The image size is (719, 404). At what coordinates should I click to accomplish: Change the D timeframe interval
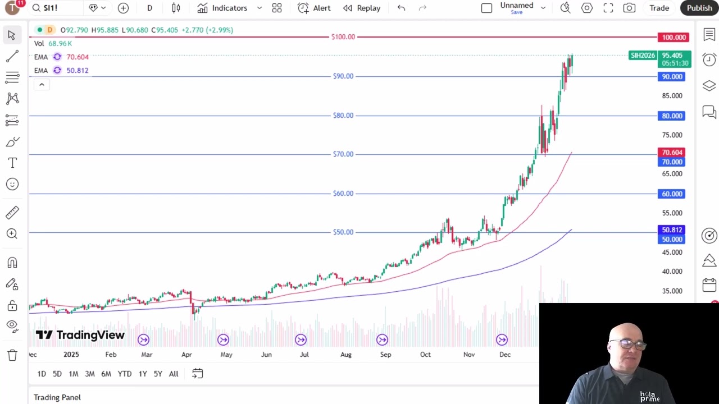tap(149, 8)
